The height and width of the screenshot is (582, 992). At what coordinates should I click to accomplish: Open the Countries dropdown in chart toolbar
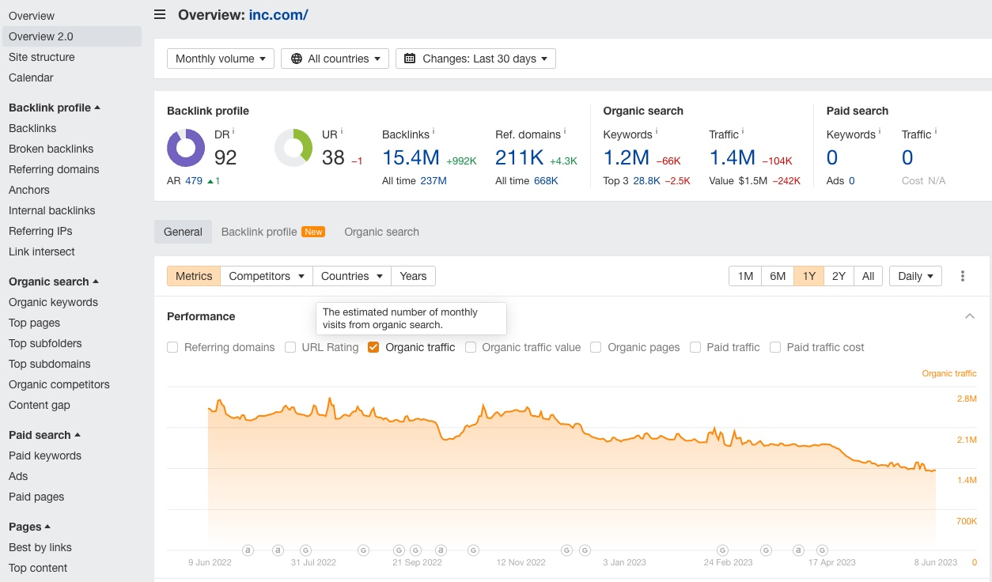[352, 276]
